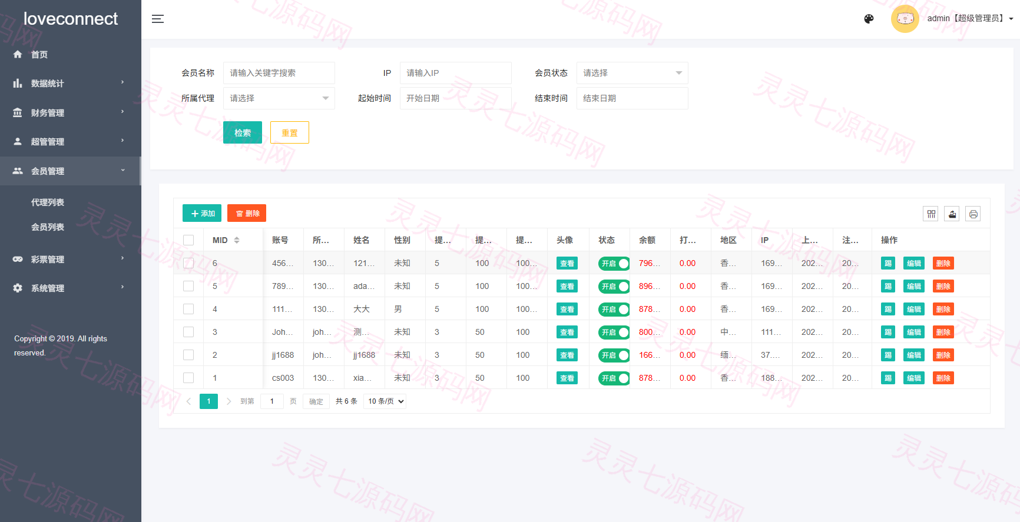Expand the 超管管理 sidebar menu
Screen dimensions: 1020x522
tap(71, 141)
